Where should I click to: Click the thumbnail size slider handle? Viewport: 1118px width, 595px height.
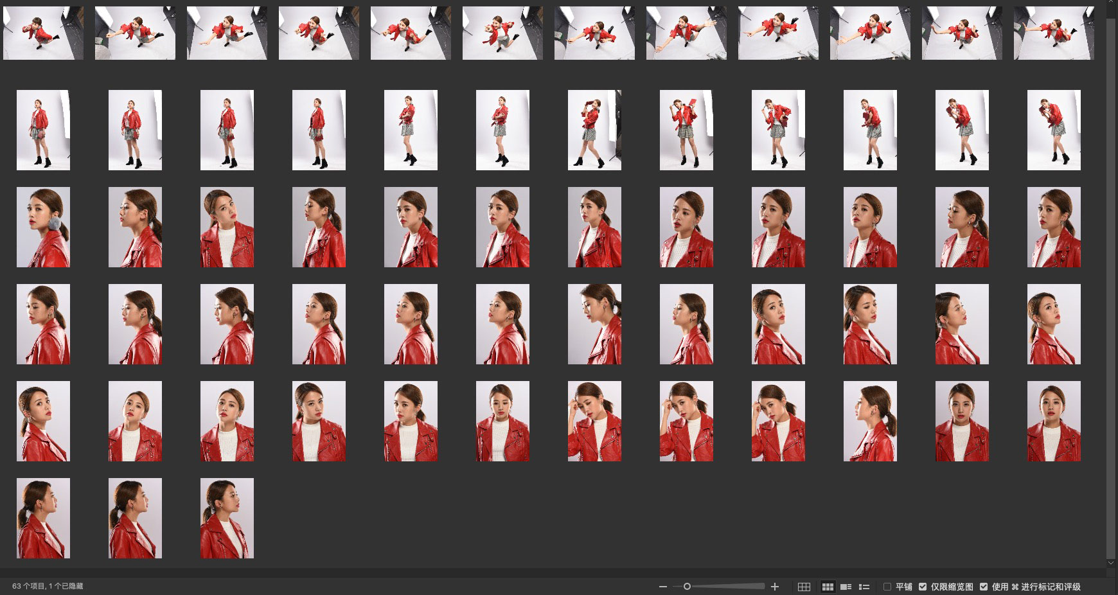(687, 587)
